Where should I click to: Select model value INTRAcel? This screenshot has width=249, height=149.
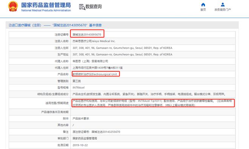point(78,87)
